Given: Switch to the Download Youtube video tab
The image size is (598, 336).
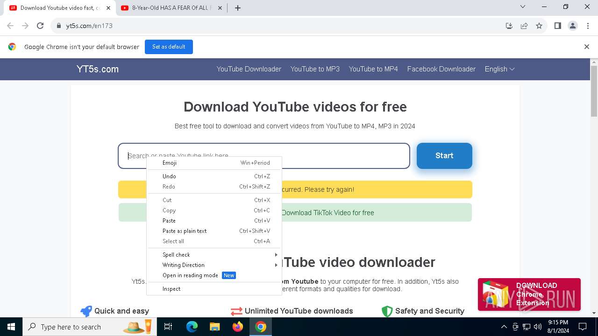Looking at the screenshot, I should tap(60, 8).
